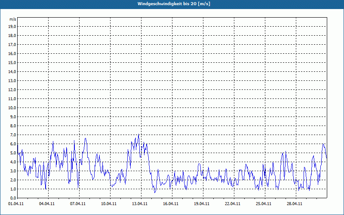Click the 2,0 y-axis label
The image size is (344, 215).
(x=13, y=180)
